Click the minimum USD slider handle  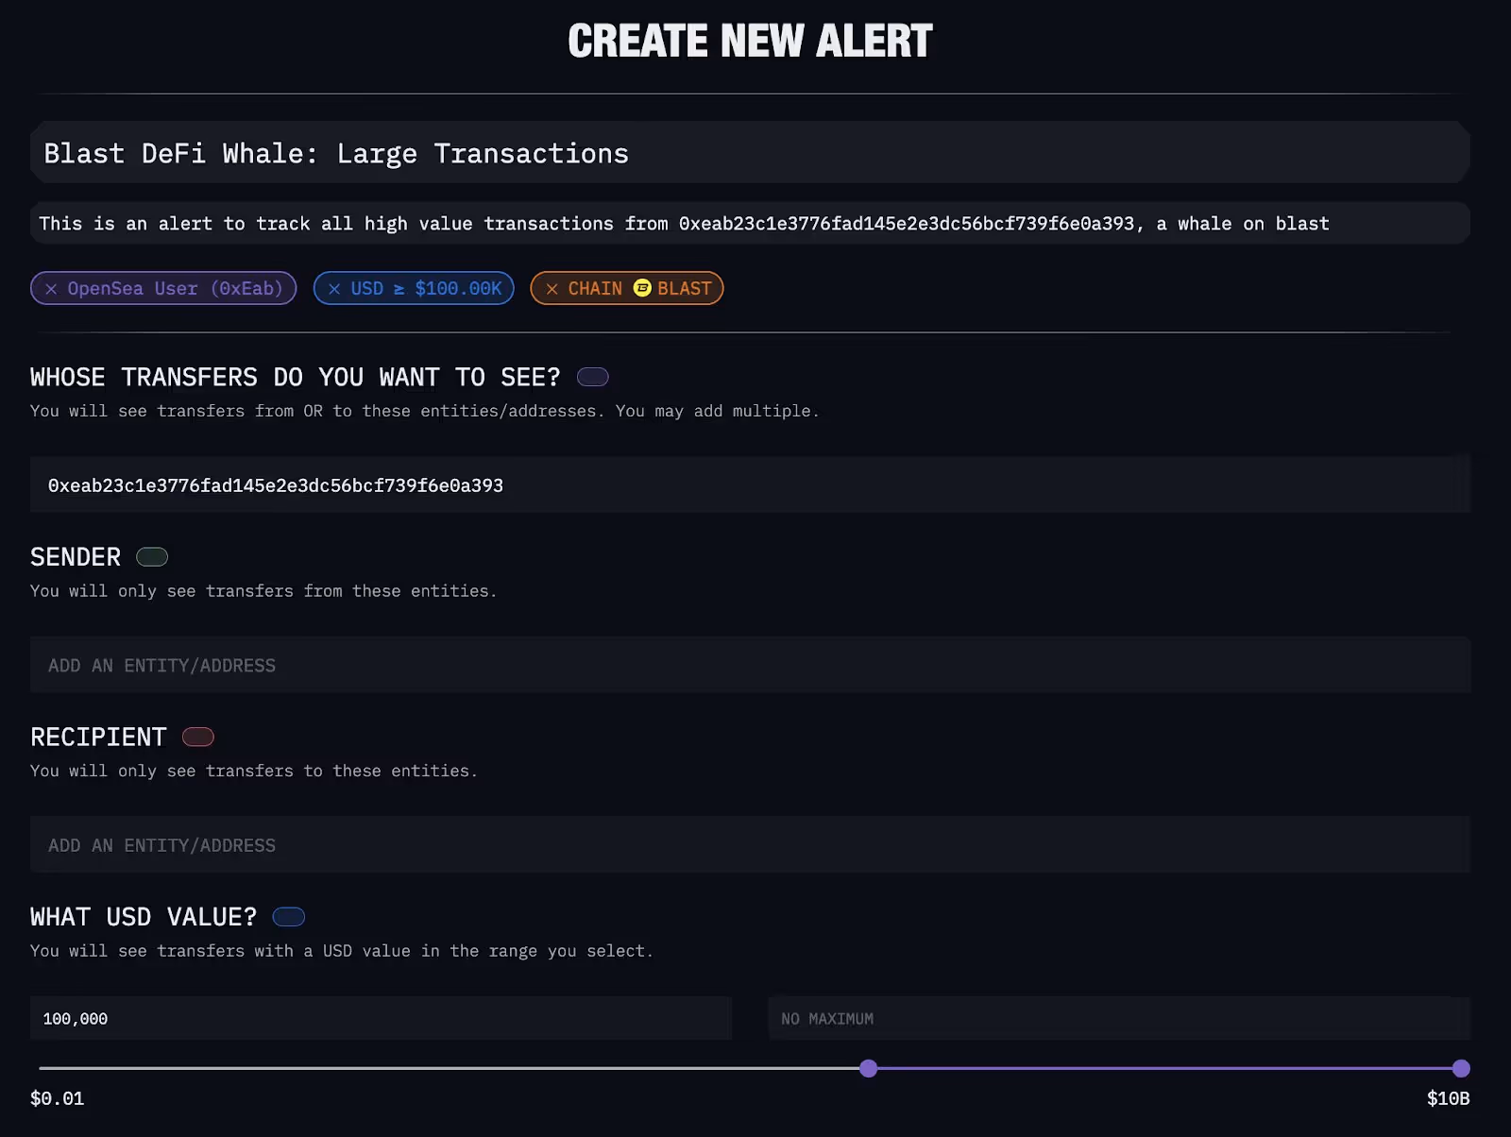(x=869, y=1069)
